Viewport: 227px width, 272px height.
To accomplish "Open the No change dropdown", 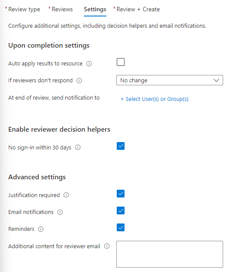I will pos(169,80).
